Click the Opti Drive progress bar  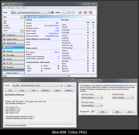tap(45, 76)
